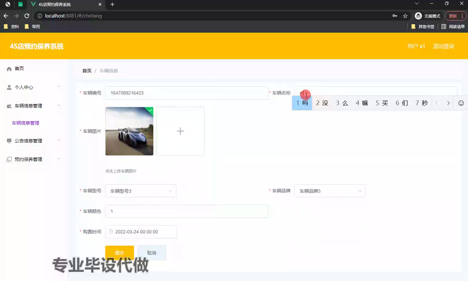This screenshot has height=281, width=468.
Task: Open the 常用 bookmark folder
Action: tap(32, 27)
